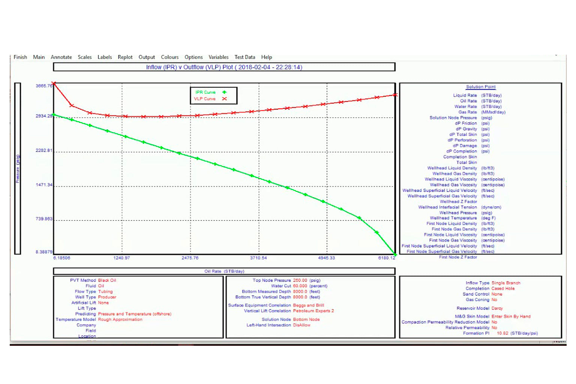Click the Solution Point heading
The image size is (576, 384).
pyautogui.click(x=481, y=87)
